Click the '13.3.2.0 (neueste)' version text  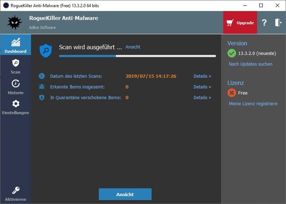(257, 53)
